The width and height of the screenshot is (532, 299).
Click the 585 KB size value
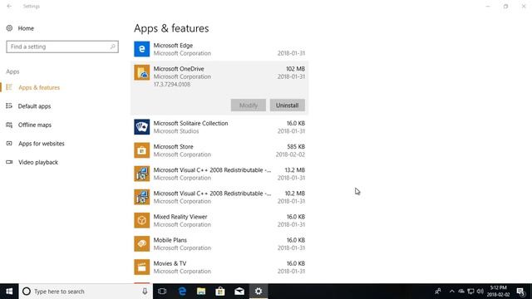pos(296,147)
